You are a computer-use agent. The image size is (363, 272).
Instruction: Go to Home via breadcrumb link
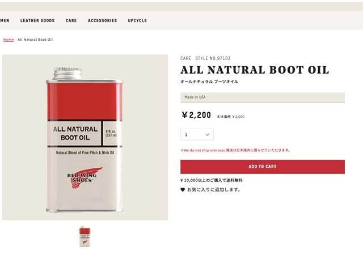tap(9, 40)
